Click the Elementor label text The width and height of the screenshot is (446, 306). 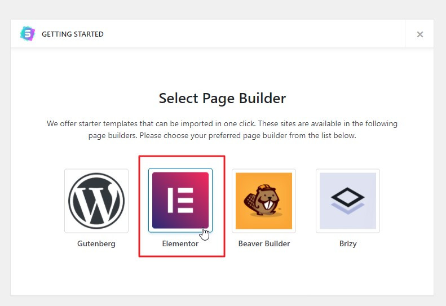[x=180, y=243]
